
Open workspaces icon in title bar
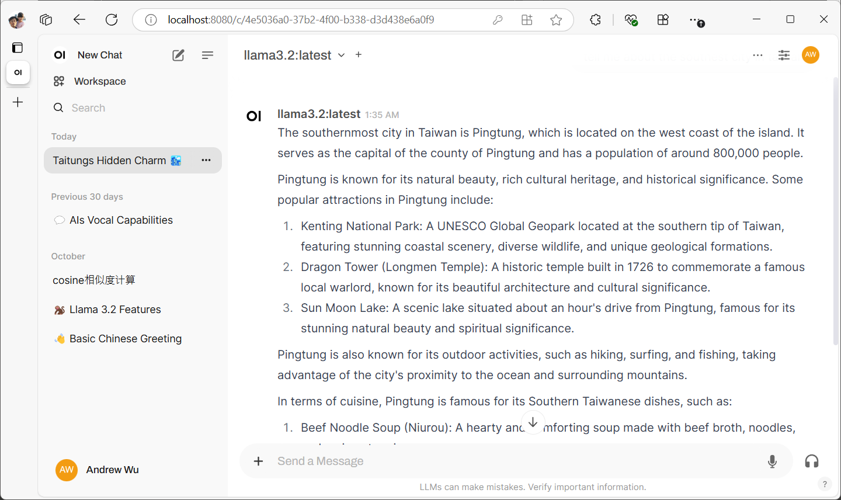pos(46,20)
